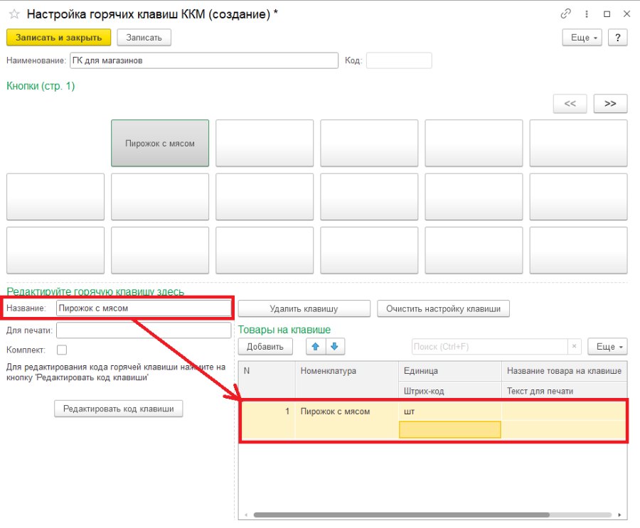Focus the Название field
This screenshot has width=640, height=528.
[x=144, y=308]
